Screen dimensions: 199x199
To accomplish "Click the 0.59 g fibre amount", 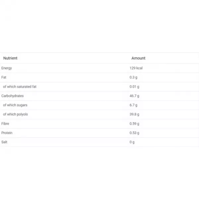I will coord(134,124).
